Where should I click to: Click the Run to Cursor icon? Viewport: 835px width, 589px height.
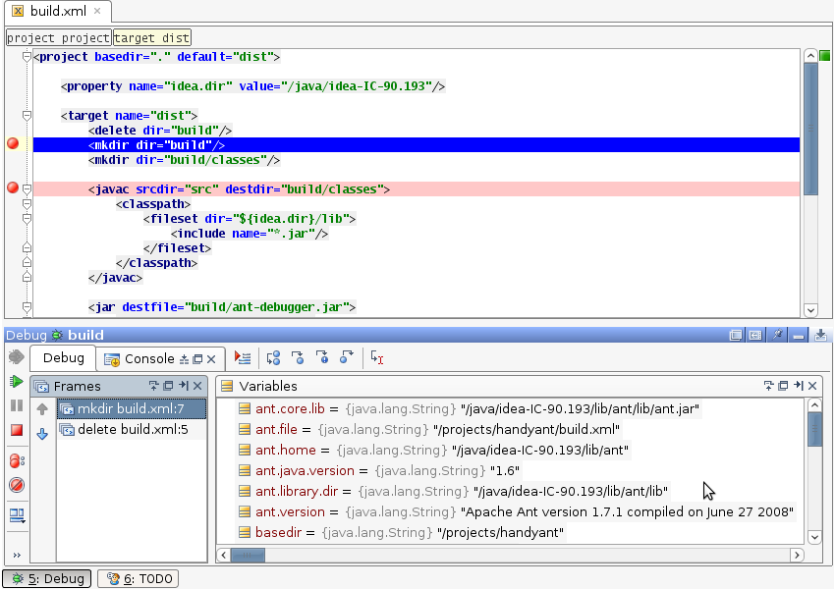coord(377,359)
